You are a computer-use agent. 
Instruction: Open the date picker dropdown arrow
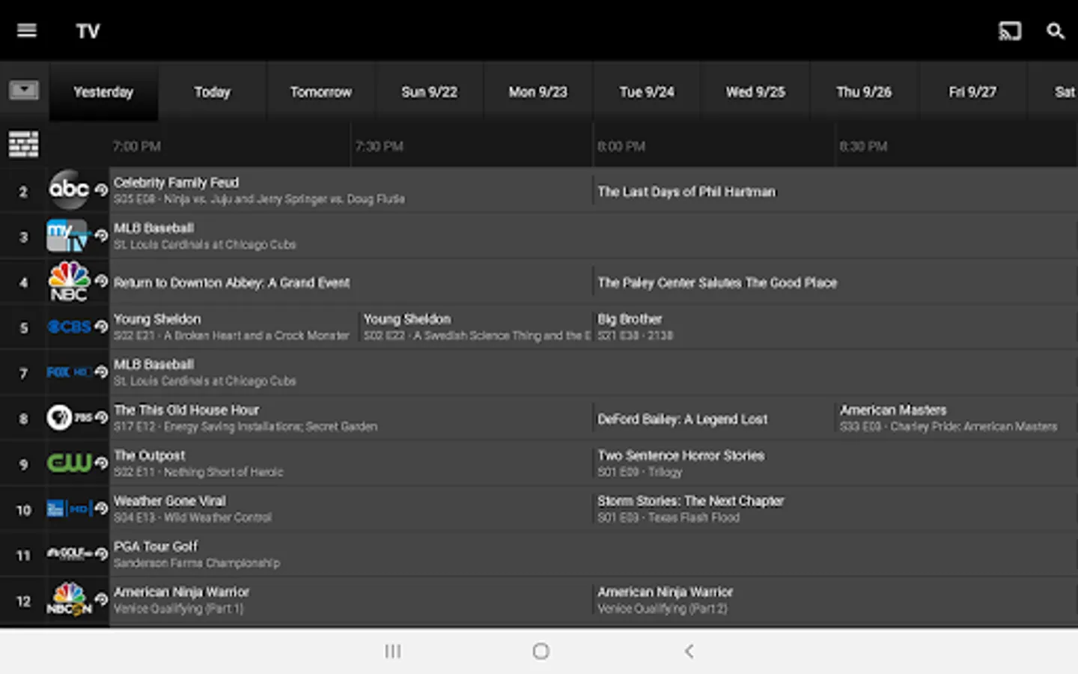(x=24, y=91)
